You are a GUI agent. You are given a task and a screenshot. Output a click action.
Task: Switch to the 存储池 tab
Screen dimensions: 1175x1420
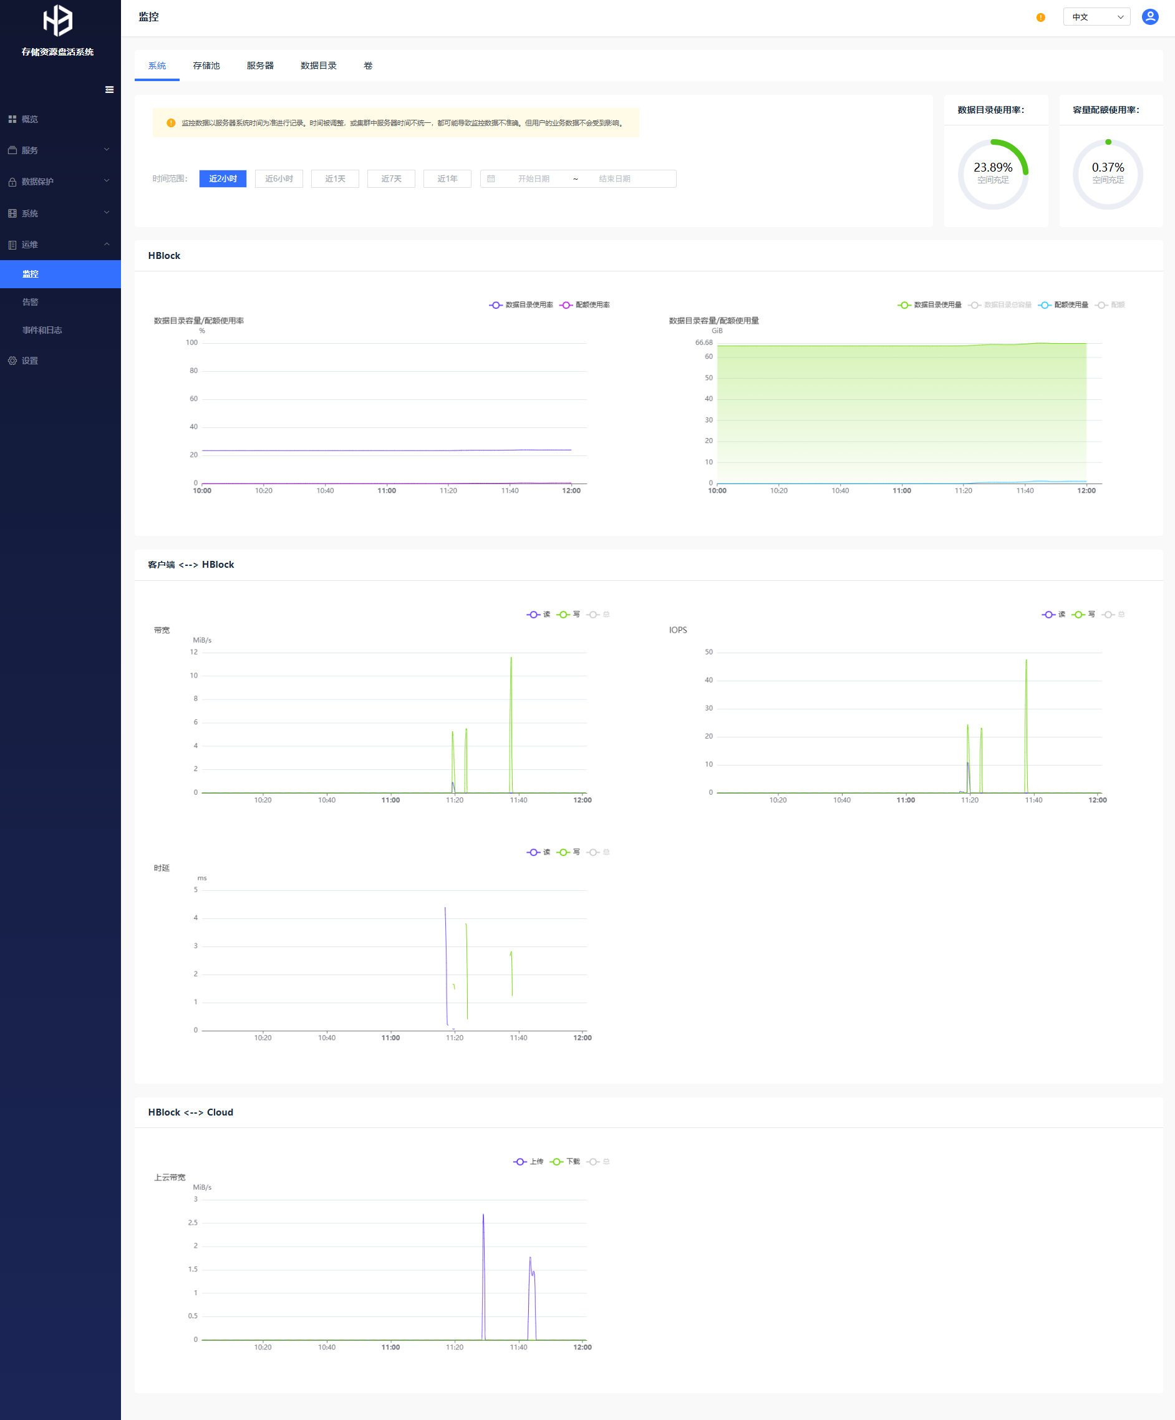tap(206, 66)
